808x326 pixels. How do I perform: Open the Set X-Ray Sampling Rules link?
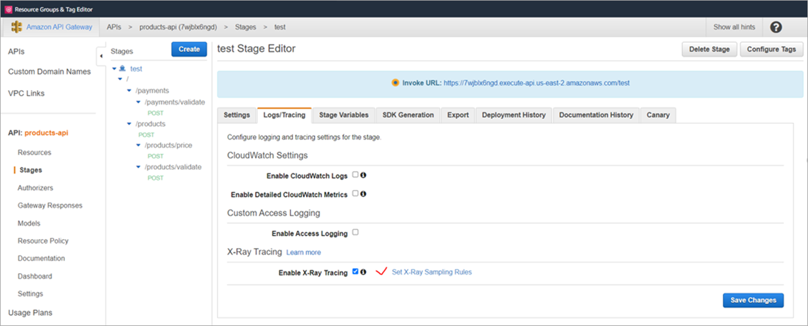(x=432, y=272)
